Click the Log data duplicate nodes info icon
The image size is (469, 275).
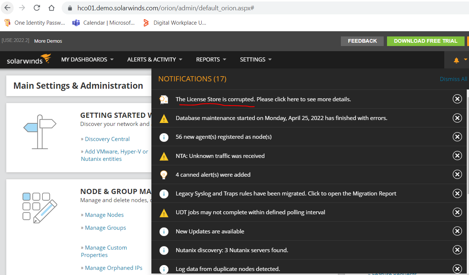164,269
